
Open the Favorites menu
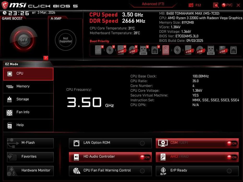[30, 157]
